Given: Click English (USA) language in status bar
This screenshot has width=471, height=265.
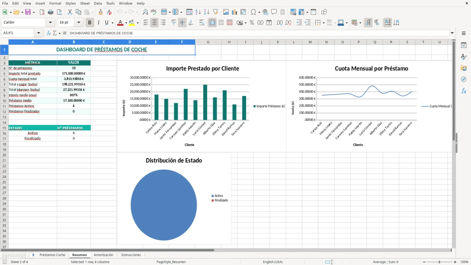Looking at the screenshot, I should pos(273,262).
